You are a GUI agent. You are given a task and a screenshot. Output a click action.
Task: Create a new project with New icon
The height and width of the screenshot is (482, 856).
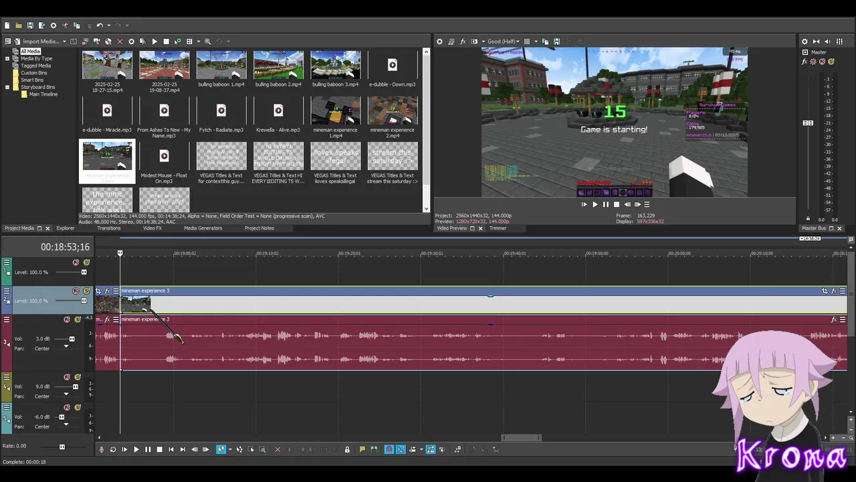point(7,25)
